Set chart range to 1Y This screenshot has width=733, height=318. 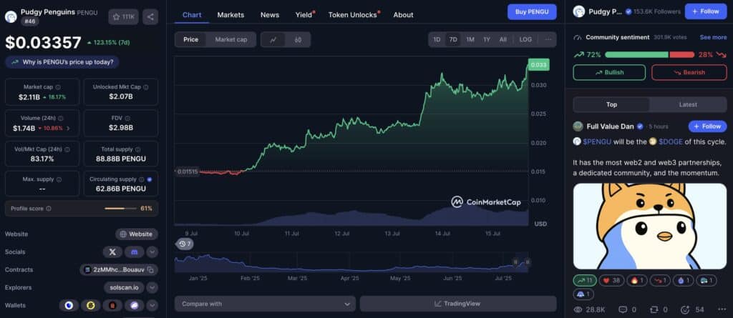[x=487, y=40]
